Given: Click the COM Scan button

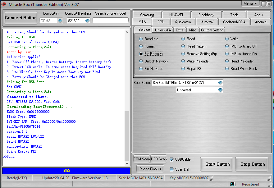Looking at the screenshot, I should [142, 159].
